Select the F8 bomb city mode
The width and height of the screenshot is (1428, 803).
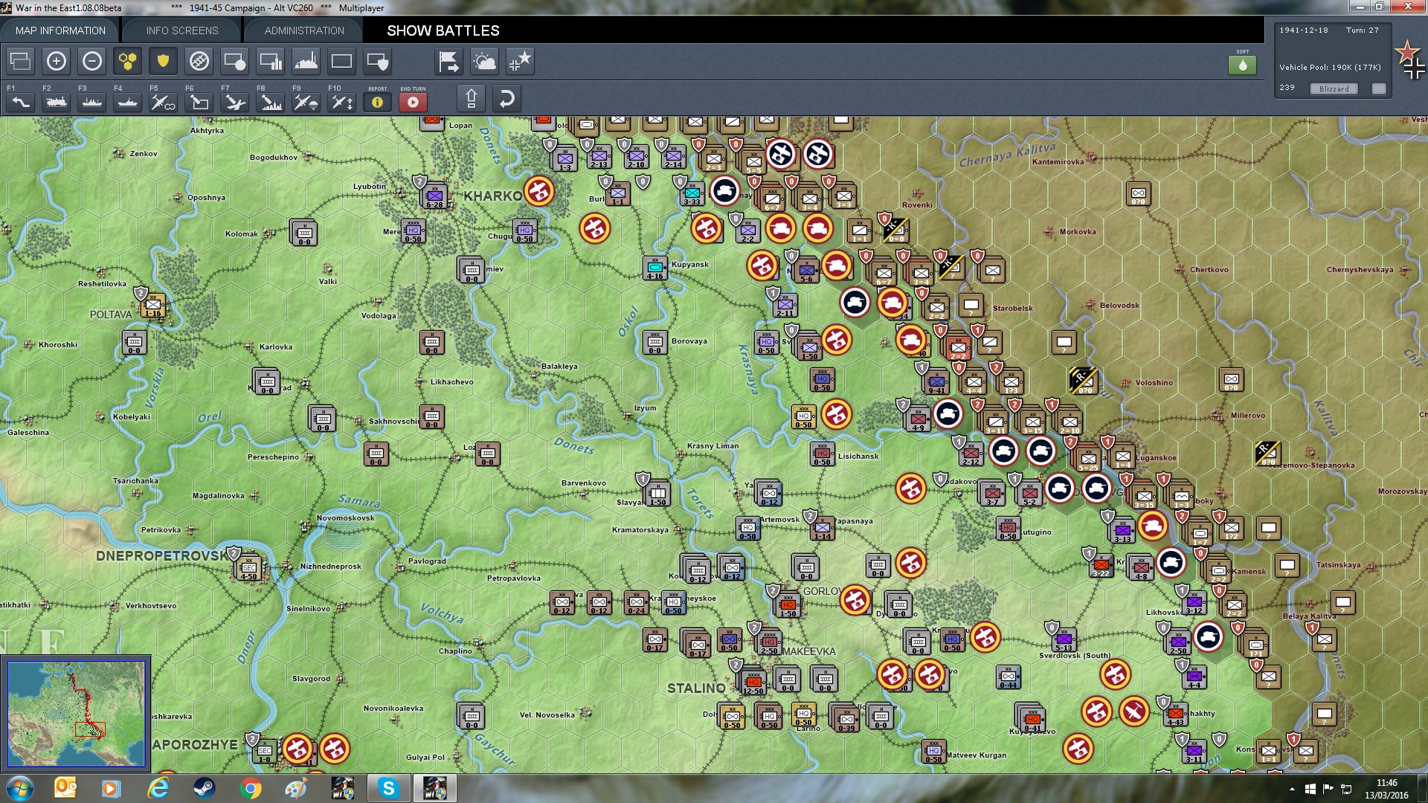point(271,102)
